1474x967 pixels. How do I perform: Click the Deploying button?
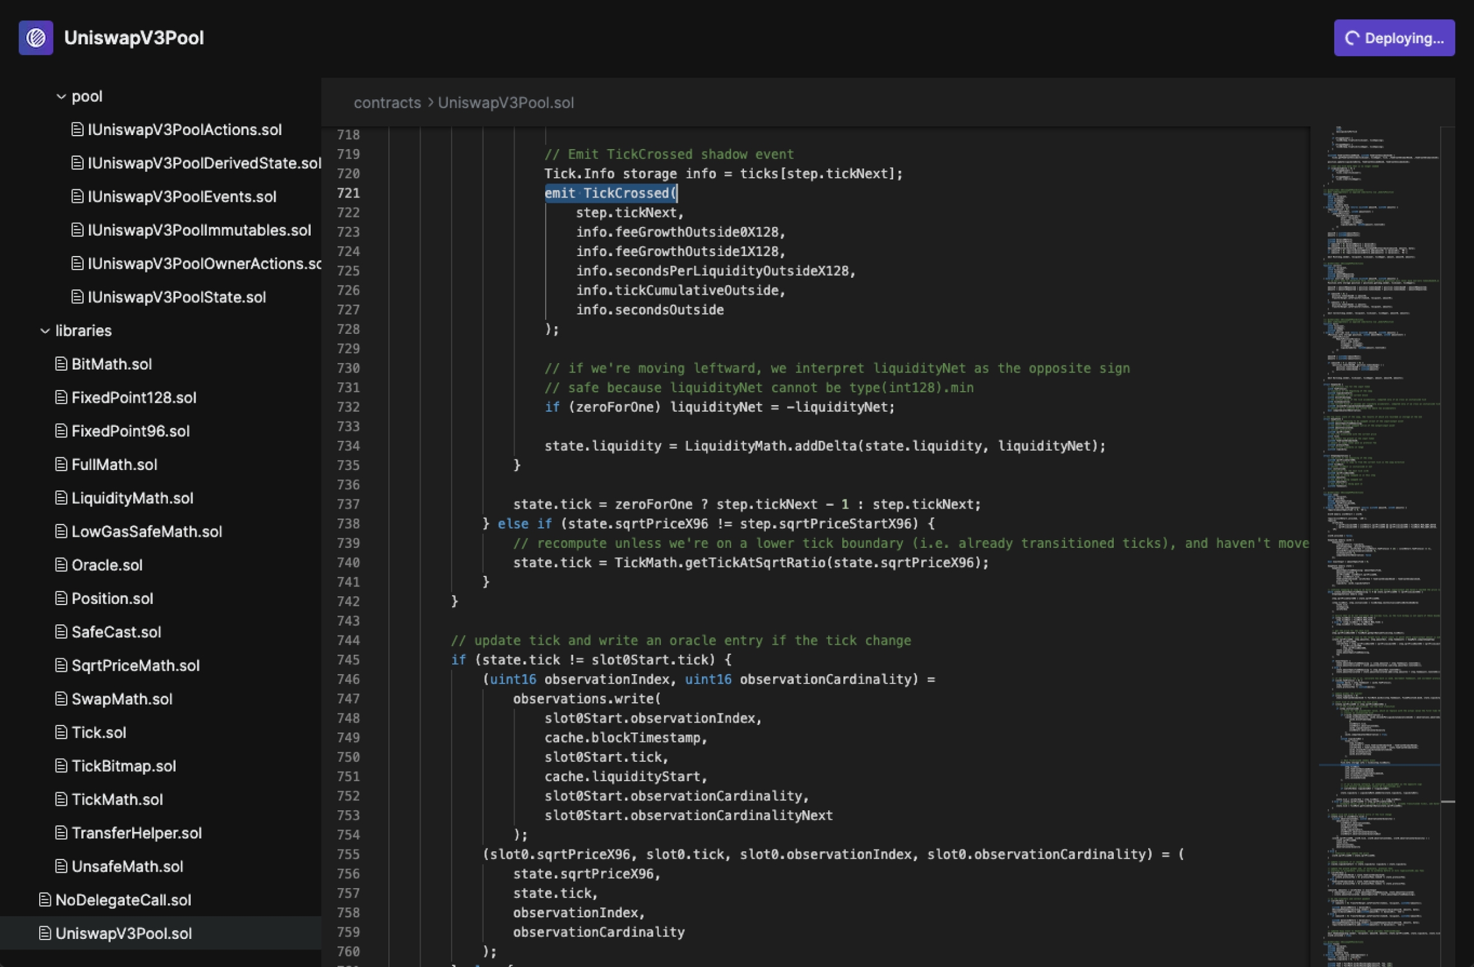click(x=1394, y=38)
